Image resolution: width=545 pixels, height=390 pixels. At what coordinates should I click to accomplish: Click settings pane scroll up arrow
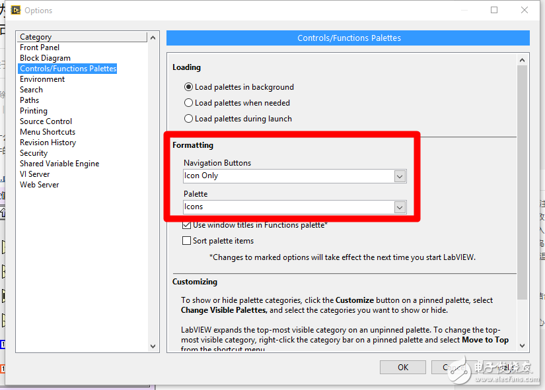pos(522,61)
